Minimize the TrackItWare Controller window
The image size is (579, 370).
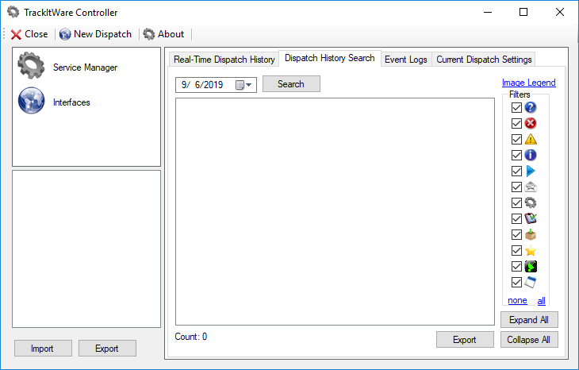488,12
